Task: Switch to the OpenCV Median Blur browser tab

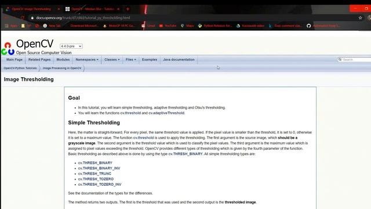Action: [x=93, y=9]
